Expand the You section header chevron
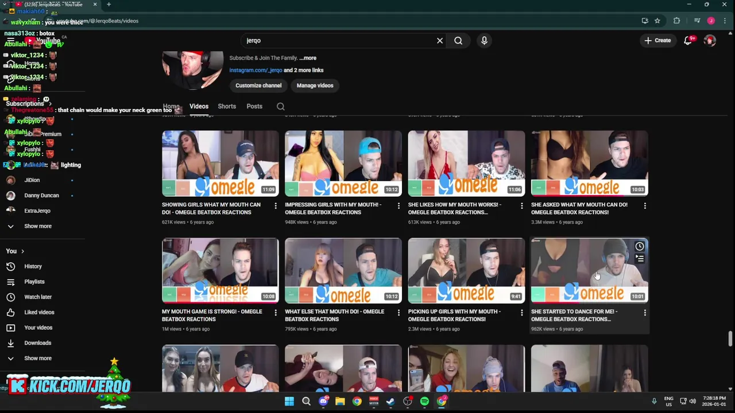This screenshot has height=413, width=735. click(22, 251)
